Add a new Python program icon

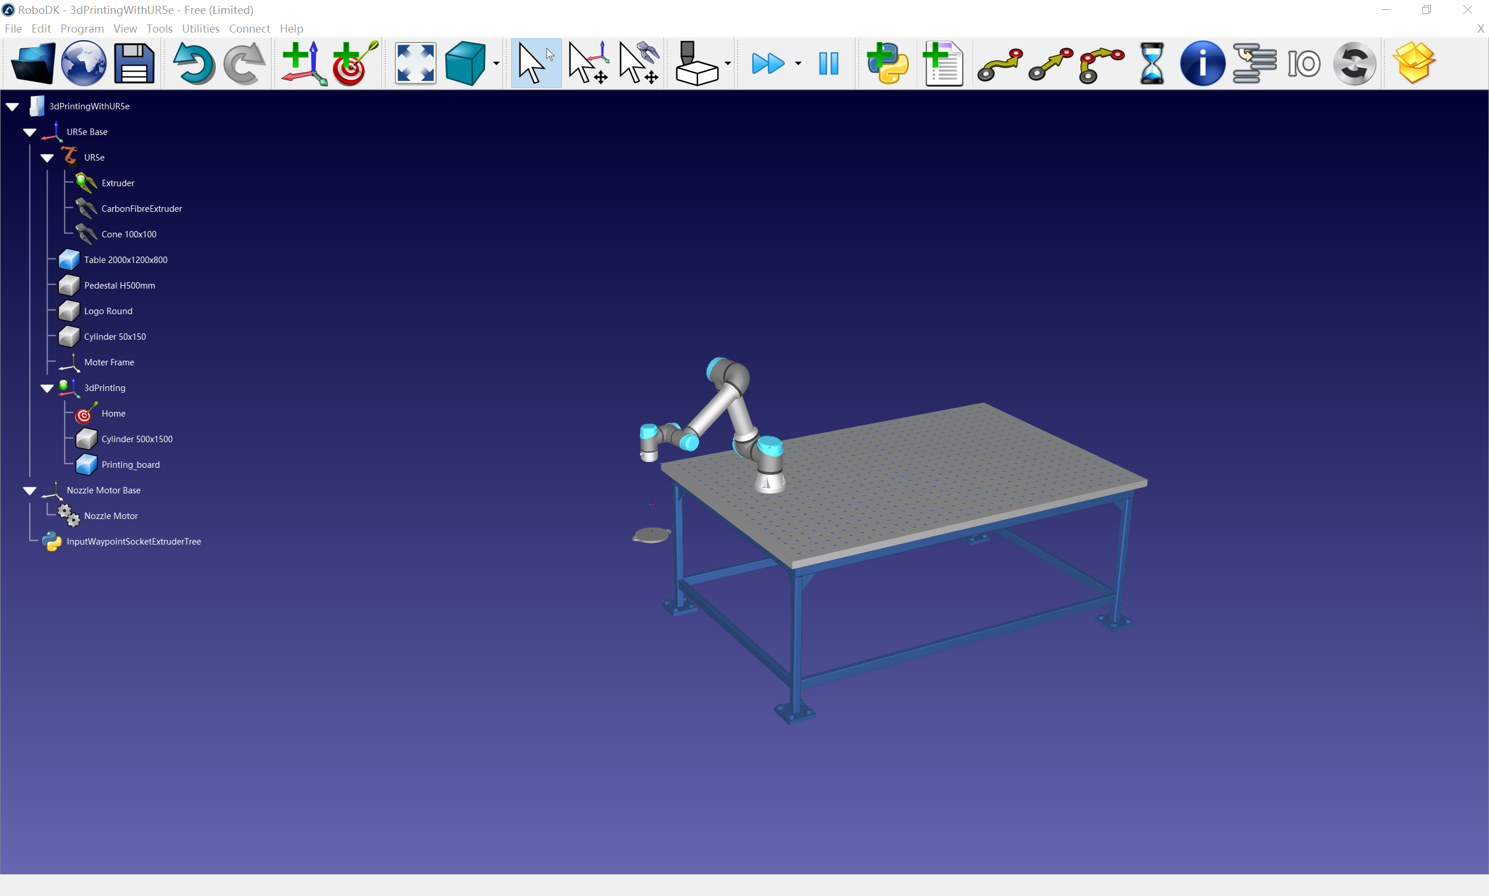pyautogui.click(x=887, y=63)
